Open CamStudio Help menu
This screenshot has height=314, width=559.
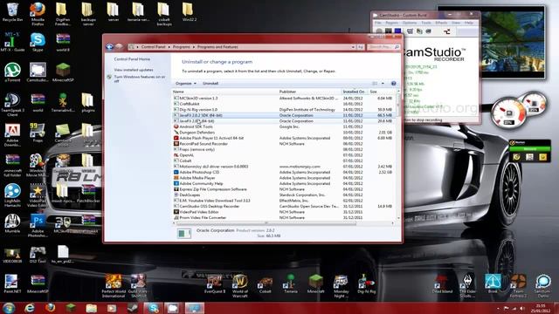[468, 23]
